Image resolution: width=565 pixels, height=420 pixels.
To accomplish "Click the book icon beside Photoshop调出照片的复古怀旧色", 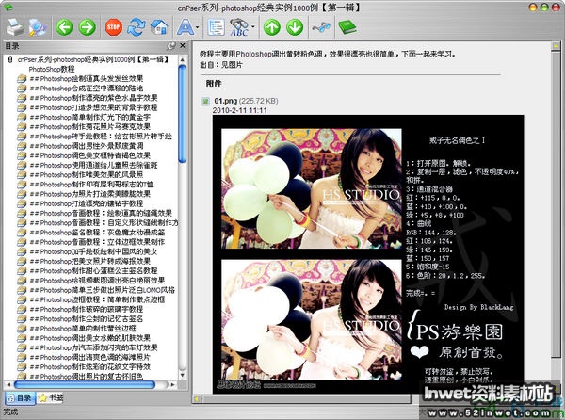I will (x=22, y=376).
